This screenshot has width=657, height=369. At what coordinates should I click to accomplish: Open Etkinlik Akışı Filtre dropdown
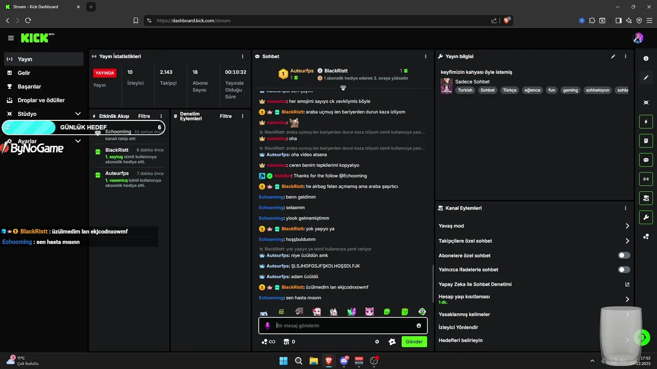tap(144, 116)
